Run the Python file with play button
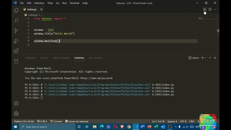The image size is (231, 130). (x=205, y=9)
